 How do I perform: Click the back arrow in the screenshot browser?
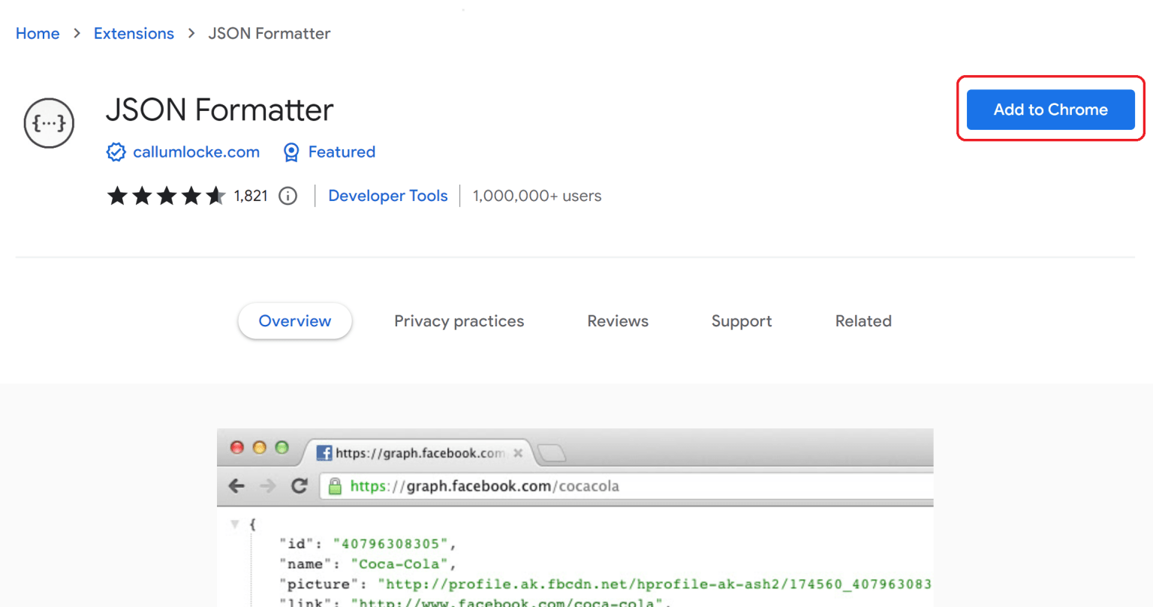click(236, 485)
